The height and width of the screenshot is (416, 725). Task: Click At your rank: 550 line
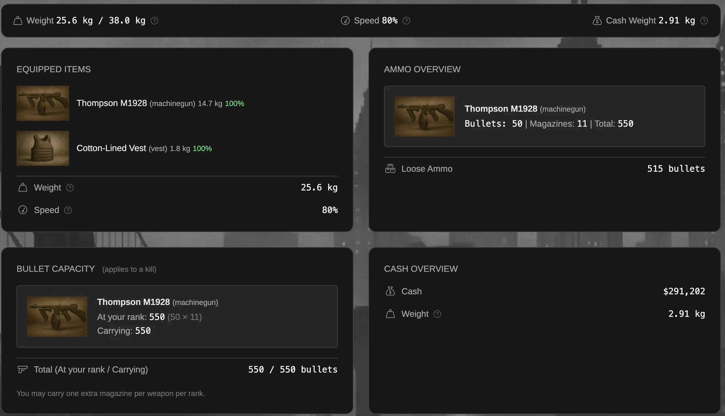click(149, 317)
